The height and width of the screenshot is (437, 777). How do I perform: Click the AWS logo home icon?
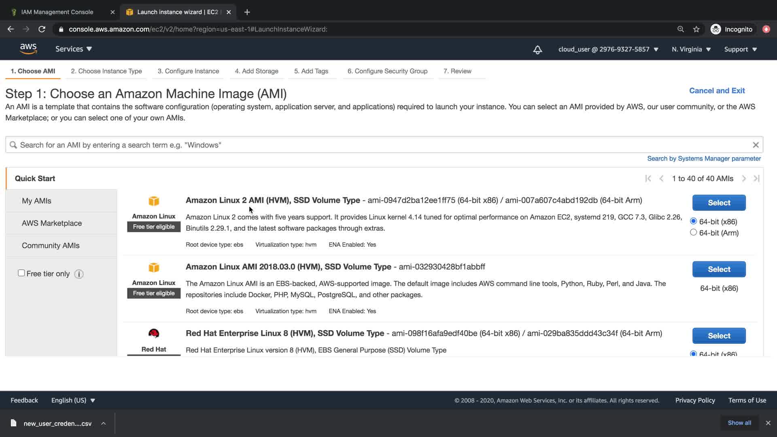tap(28, 49)
